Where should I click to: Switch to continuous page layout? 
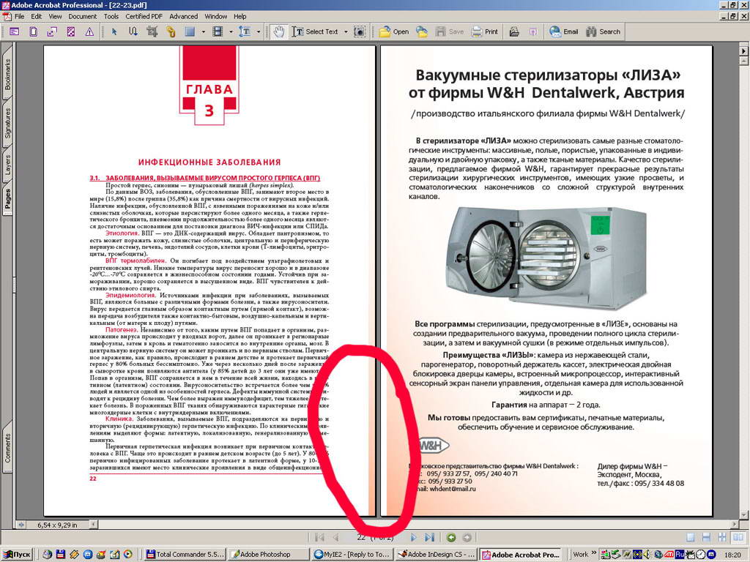706,538
